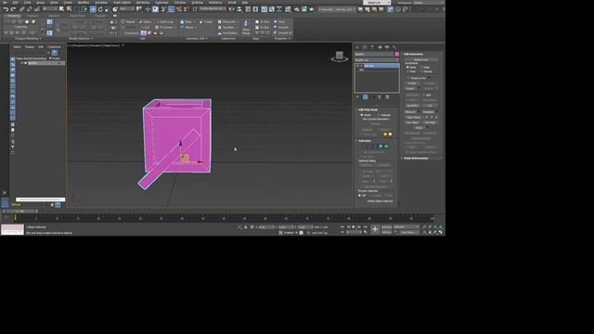Viewport: 594px width, 334px height.
Task: Select the Model radio button
Action: (361, 115)
